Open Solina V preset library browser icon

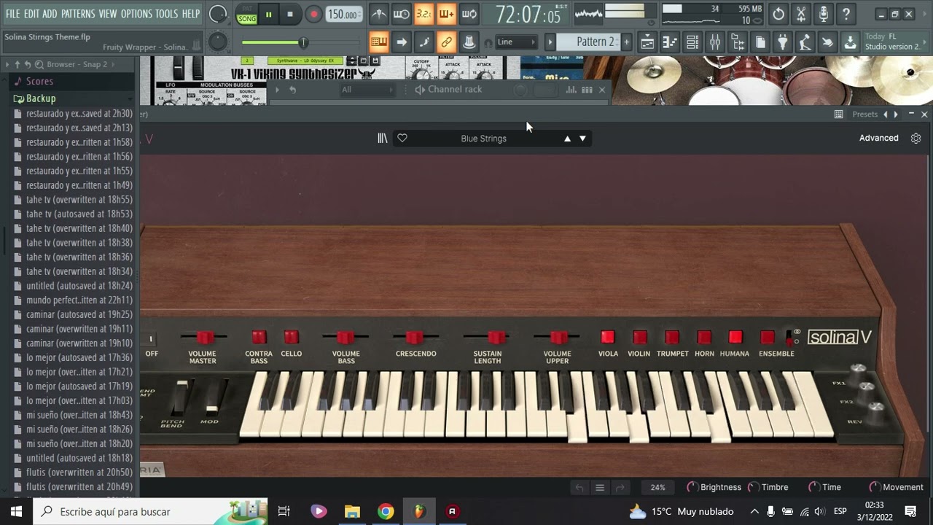coord(382,138)
